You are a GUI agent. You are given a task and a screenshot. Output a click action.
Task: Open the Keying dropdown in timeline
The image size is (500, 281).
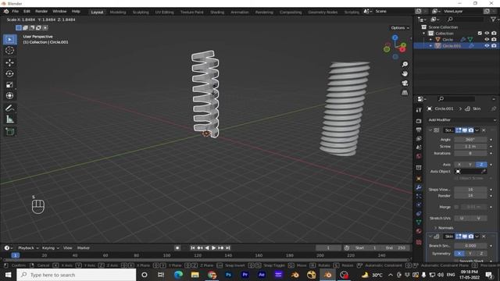coord(50,248)
